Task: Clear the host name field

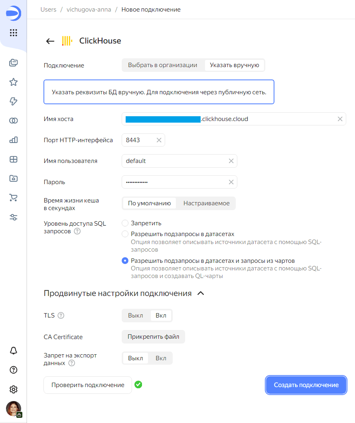Action: pos(340,119)
